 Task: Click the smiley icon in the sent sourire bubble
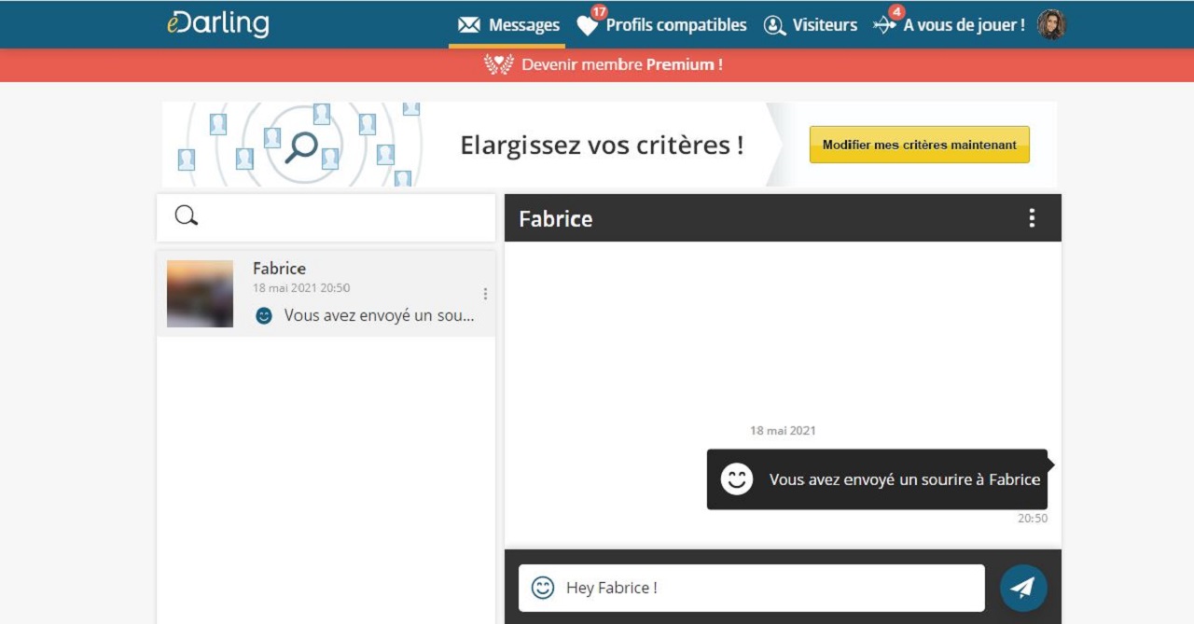coord(737,480)
